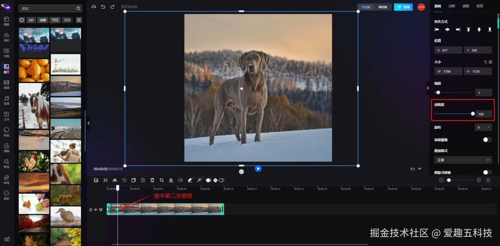Open the category list menu icon
This screenshot has width=500, height=246.
tap(79, 20)
